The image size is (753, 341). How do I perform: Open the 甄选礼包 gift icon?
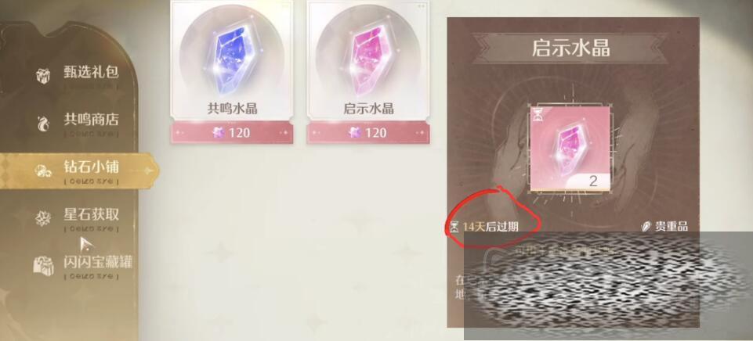coord(43,75)
